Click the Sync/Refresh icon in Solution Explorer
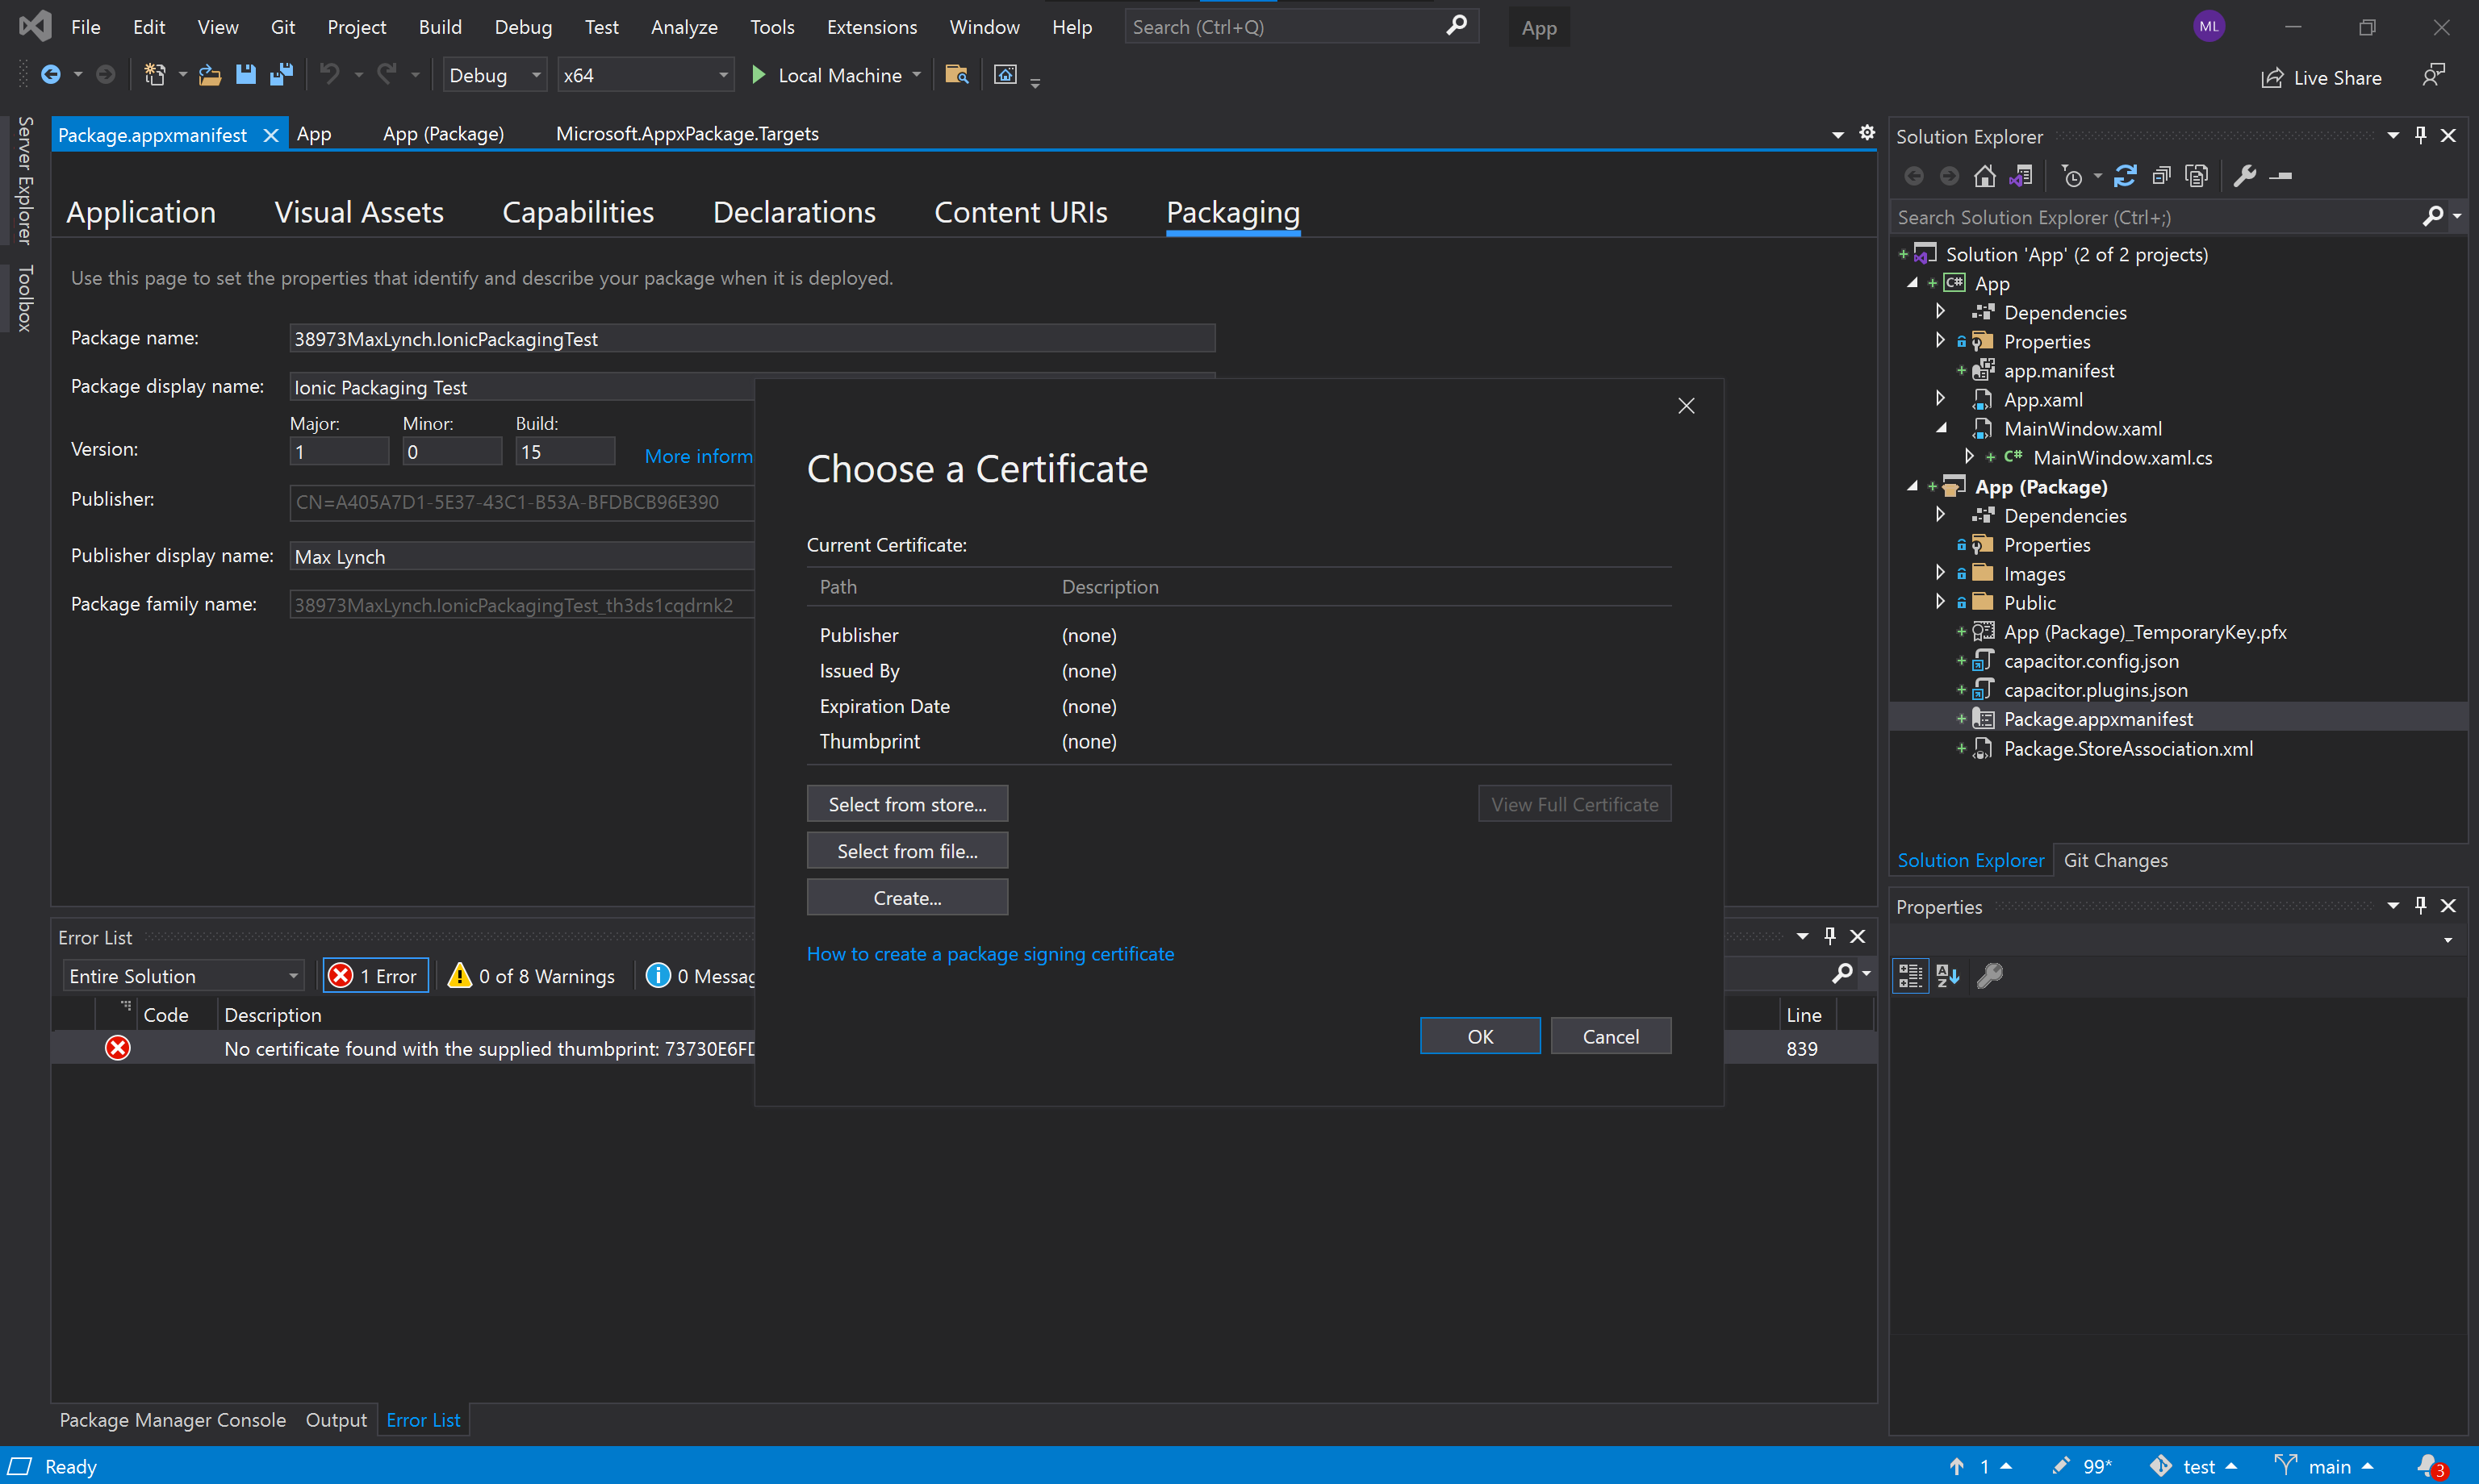Screen dimensions: 2479x1484 coord(2125,176)
